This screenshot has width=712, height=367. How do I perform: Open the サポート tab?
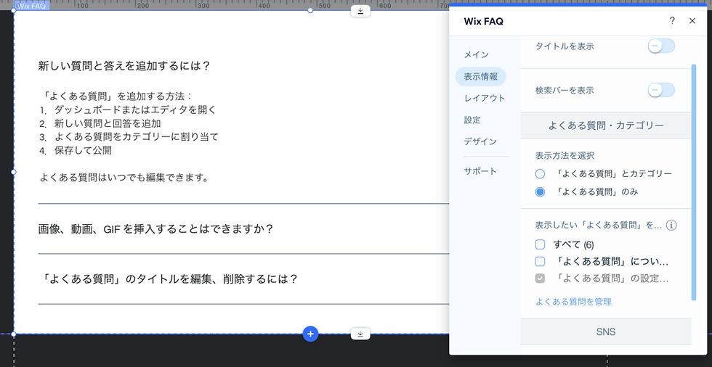pyautogui.click(x=480, y=171)
